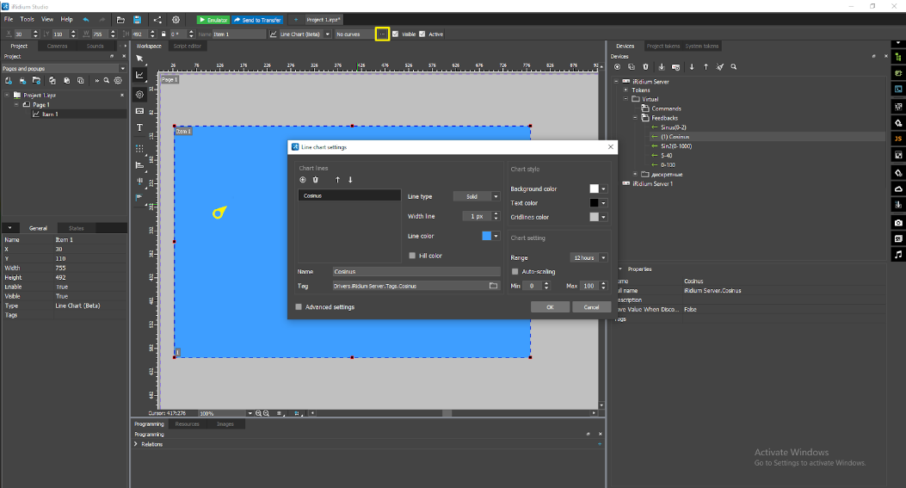The image size is (906, 488).
Task: Click the camera icon in right sidebar
Action: [898, 222]
